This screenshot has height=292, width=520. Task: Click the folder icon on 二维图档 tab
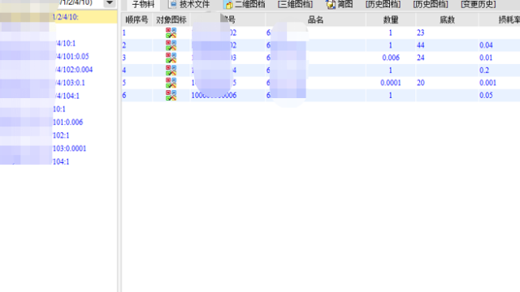(x=228, y=4)
